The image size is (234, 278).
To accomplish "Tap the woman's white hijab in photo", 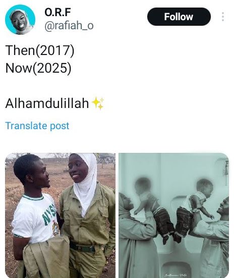I will coord(86,183).
